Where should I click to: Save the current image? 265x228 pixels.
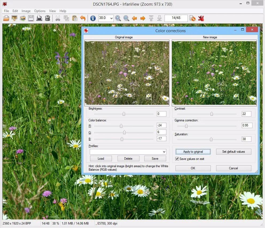31,18
